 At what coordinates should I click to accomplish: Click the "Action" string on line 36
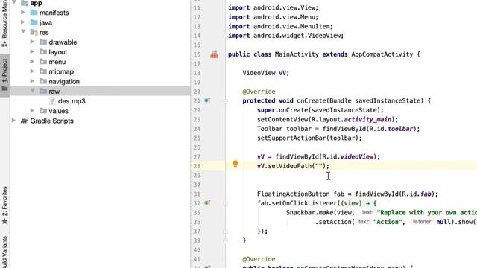[x=388, y=222]
